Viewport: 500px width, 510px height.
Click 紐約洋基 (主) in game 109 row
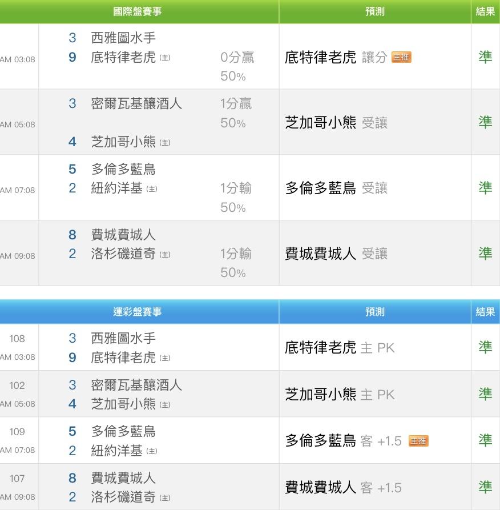pyautogui.click(x=124, y=451)
